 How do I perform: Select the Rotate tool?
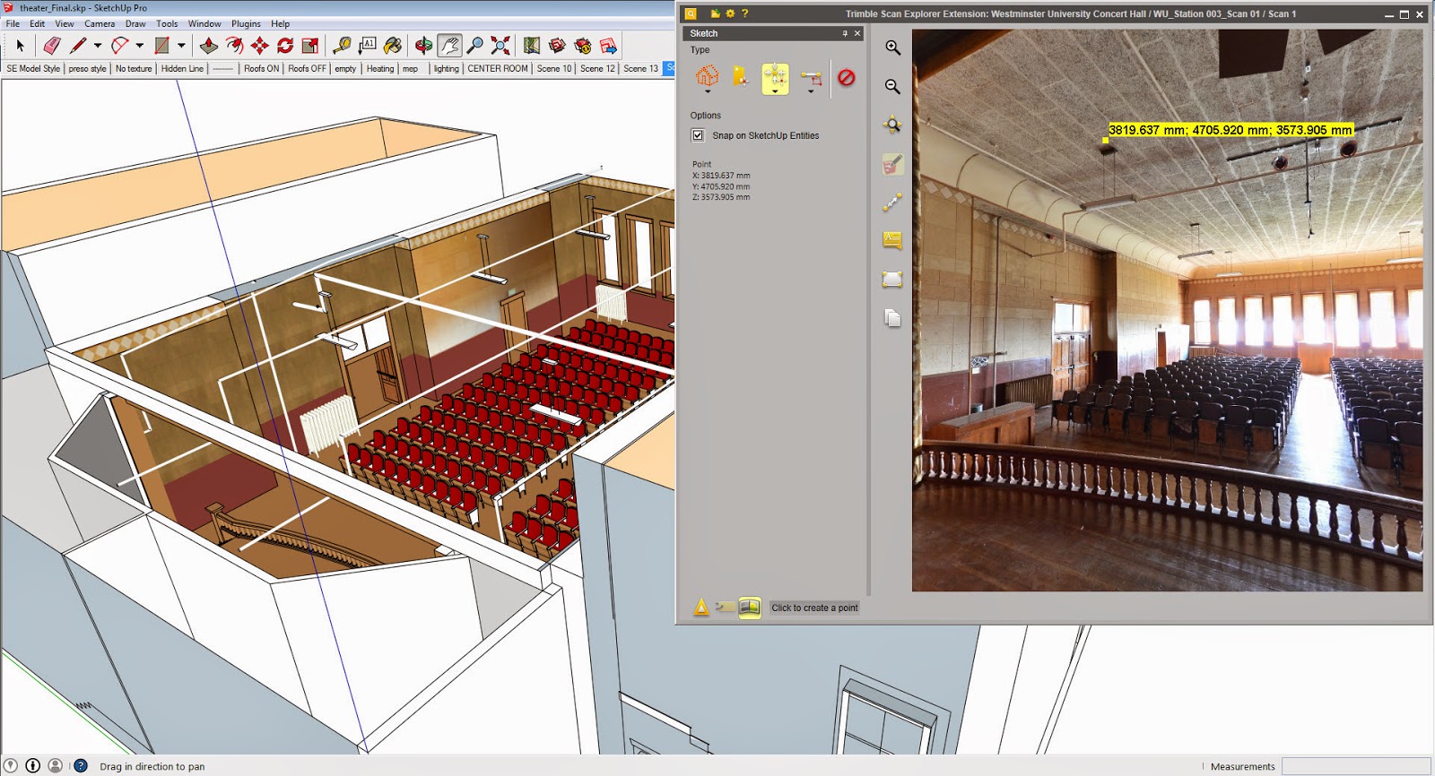(x=285, y=46)
